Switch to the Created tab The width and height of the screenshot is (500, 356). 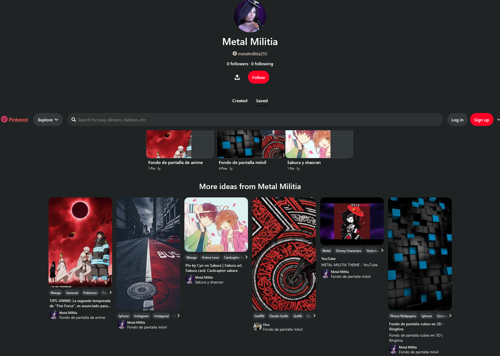(x=240, y=101)
